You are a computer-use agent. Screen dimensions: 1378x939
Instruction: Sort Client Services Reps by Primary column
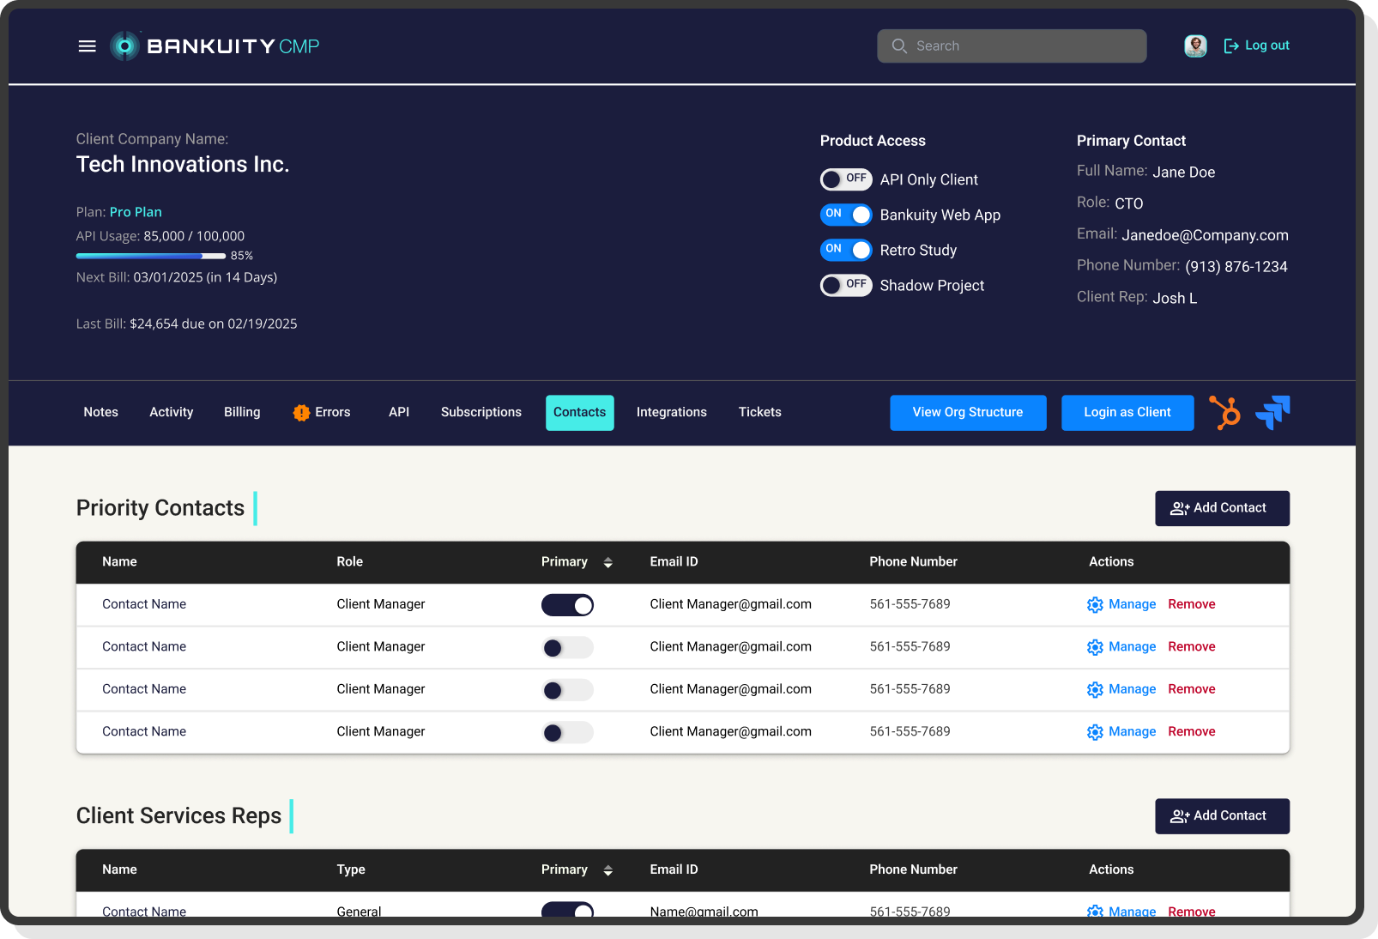607,869
